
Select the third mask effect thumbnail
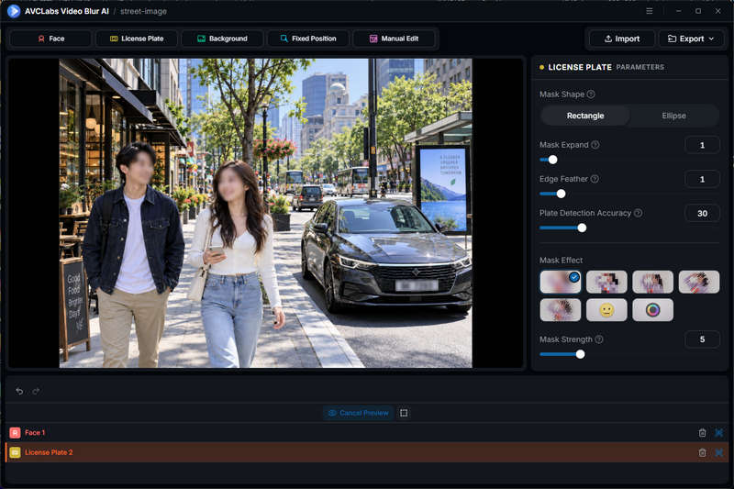pos(652,283)
